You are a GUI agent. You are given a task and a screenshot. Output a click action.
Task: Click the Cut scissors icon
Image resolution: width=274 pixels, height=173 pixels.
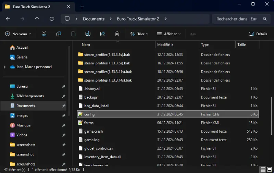tap(44, 34)
